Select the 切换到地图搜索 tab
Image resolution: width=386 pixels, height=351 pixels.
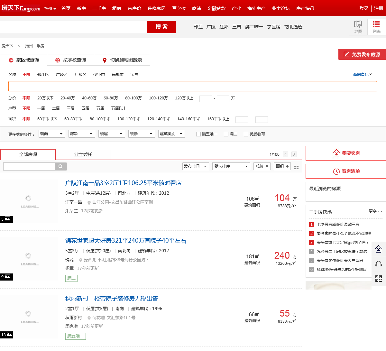[122, 60]
